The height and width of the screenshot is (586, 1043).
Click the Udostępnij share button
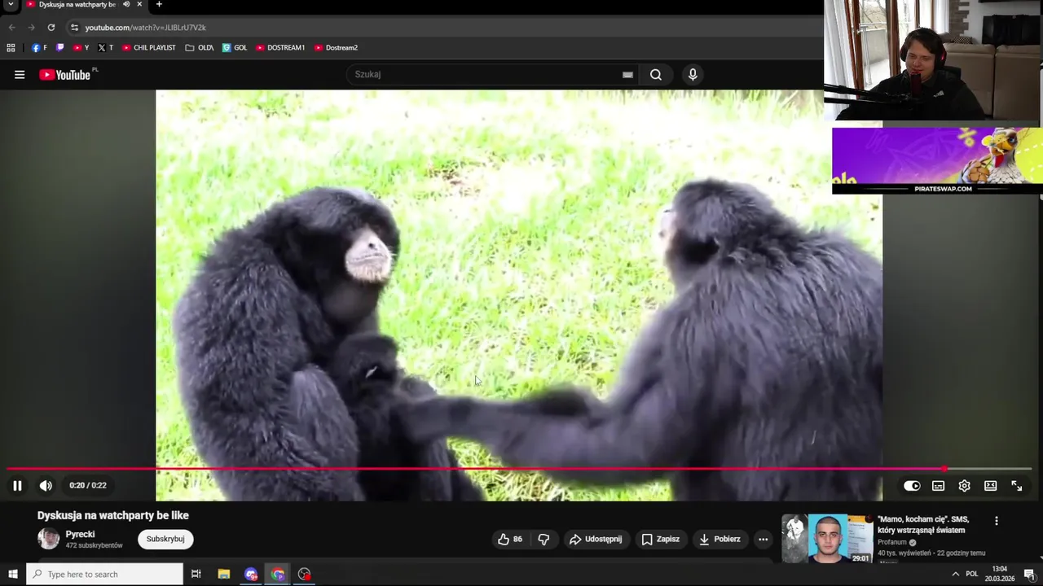tap(596, 539)
